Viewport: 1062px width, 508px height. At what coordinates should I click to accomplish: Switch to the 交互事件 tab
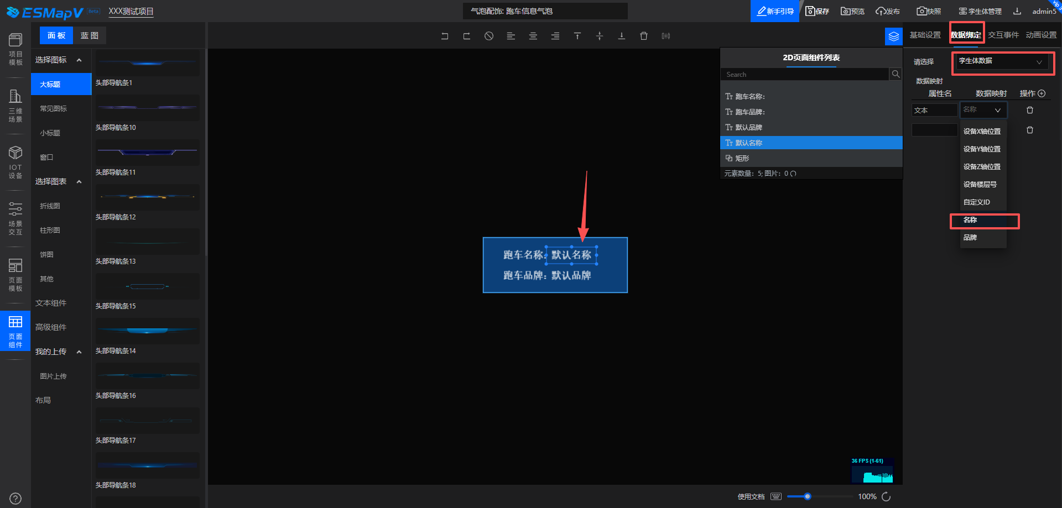coord(1003,35)
